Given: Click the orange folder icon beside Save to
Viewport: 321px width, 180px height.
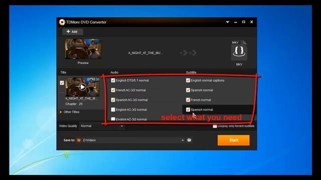Looking at the screenshot, I should [79, 140].
